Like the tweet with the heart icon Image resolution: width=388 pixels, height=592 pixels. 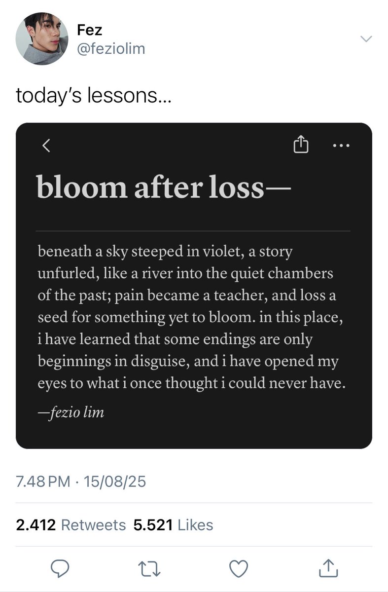click(239, 568)
